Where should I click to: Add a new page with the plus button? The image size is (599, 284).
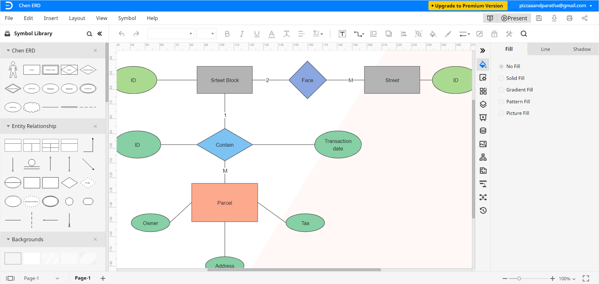(x=103, y=278)
